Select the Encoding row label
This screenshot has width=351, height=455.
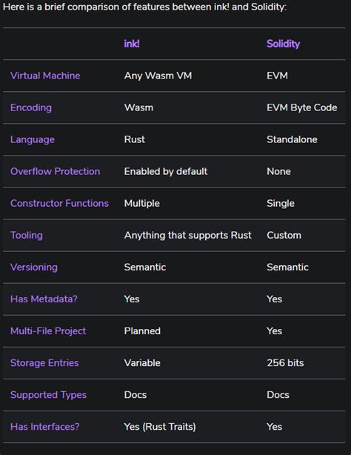click(31, 107)
